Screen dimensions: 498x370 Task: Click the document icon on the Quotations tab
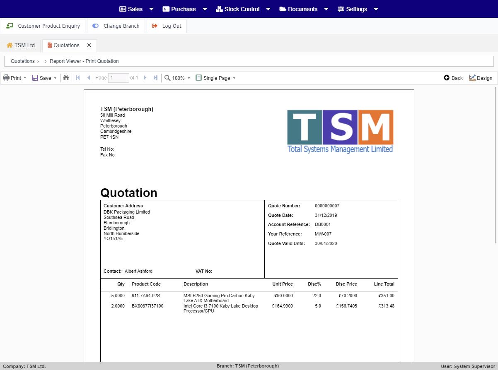tap(50, 45)
